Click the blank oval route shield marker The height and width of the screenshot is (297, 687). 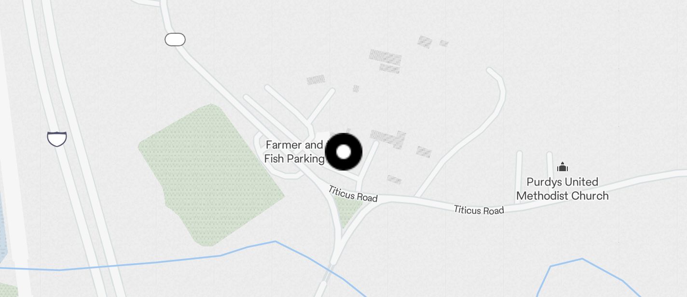coord(175,40)
